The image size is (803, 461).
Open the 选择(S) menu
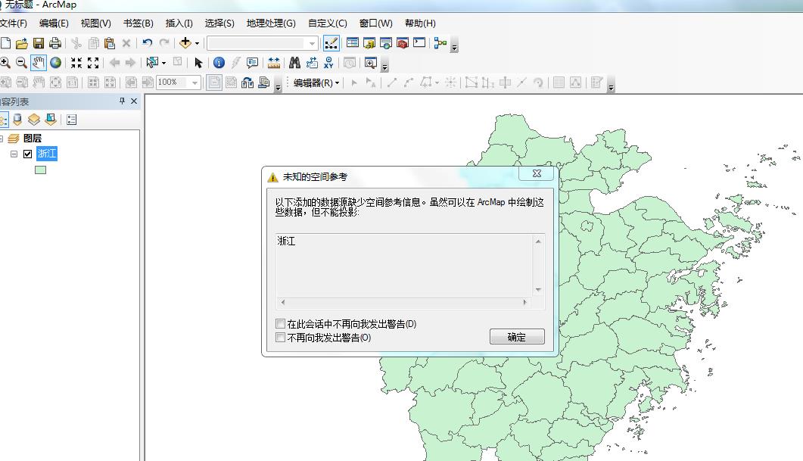click(219, 23)
